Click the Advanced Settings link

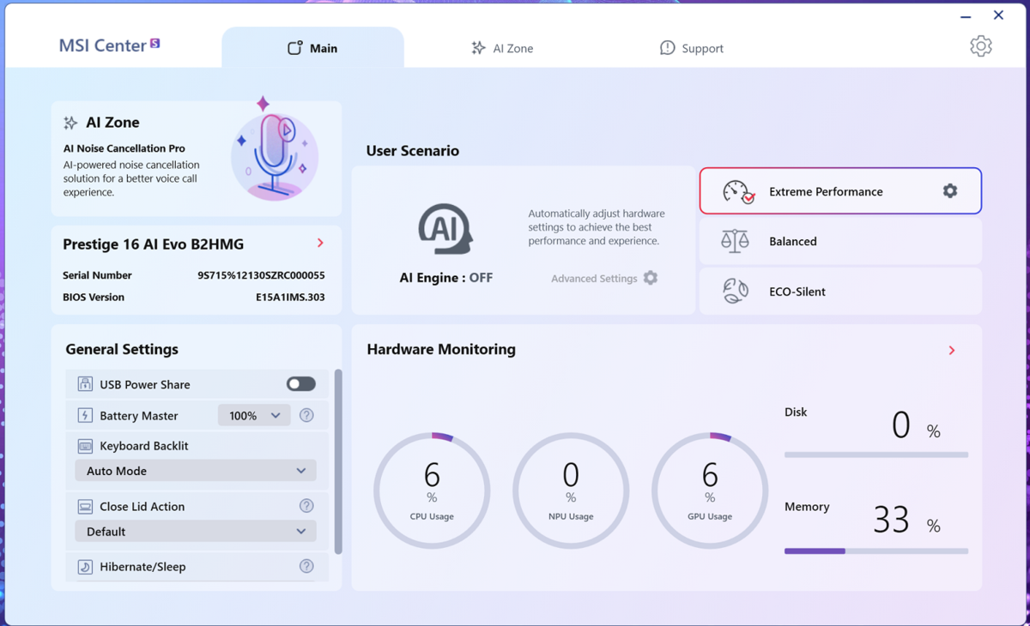pos(594,279)
